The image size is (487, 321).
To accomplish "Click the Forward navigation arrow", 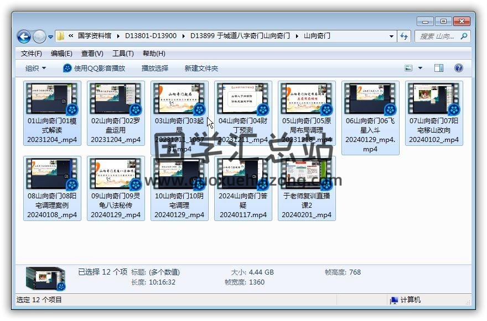I will [x=39, y=36].
